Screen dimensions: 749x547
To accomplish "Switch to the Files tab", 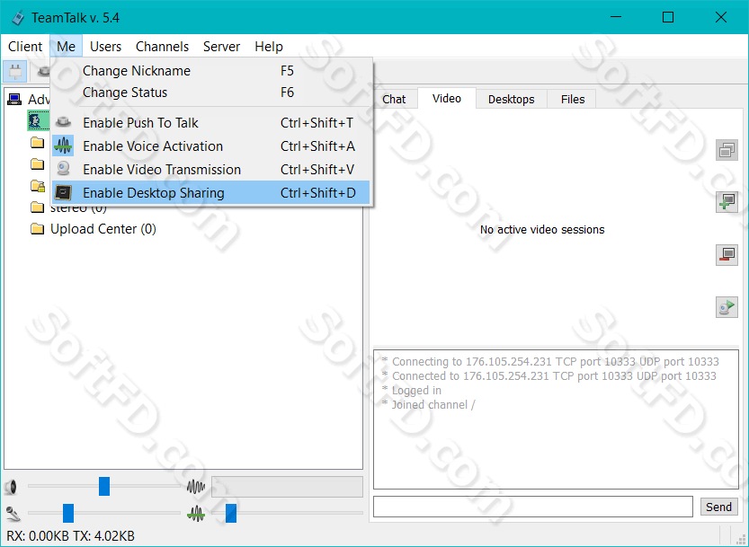I will [572, 100].
